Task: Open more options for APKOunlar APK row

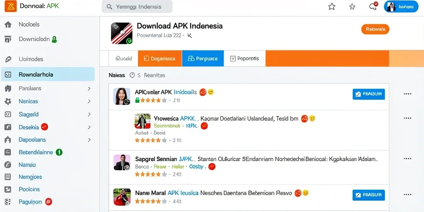Action: click(407, 94)
